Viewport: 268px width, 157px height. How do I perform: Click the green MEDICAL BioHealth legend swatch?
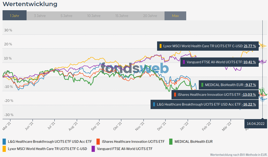pos(171,141)
